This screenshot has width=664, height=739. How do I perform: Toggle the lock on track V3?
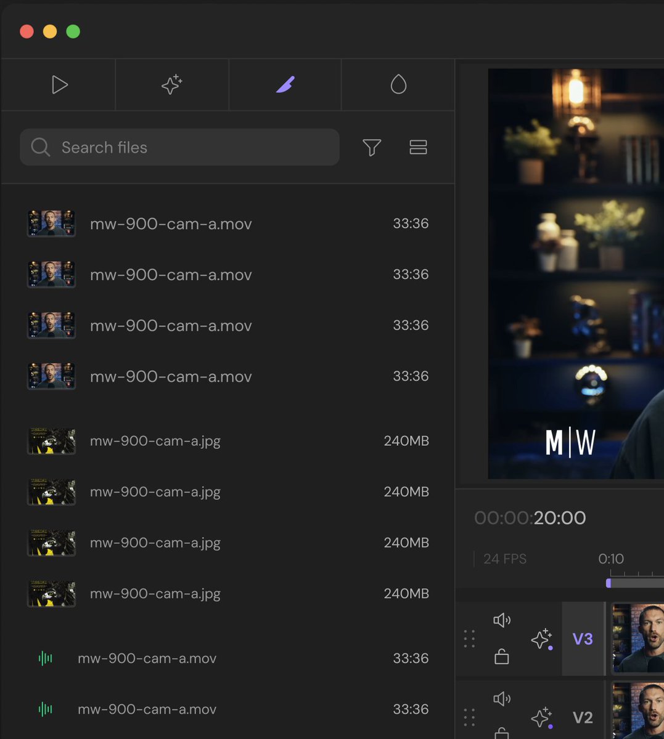[502, 656]
